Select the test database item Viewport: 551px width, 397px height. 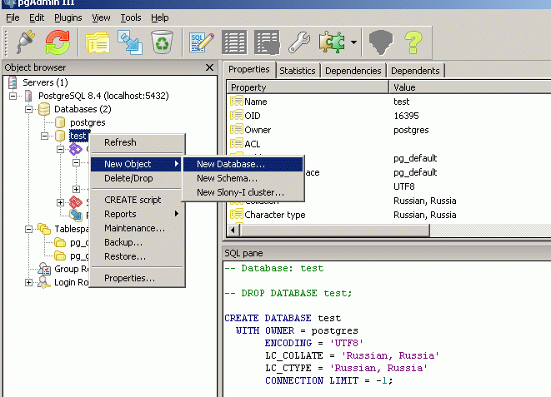78,136
